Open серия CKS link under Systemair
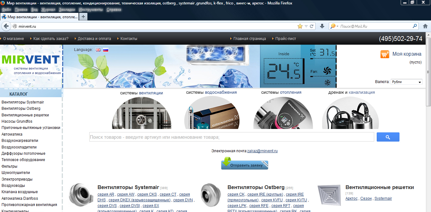 (147, 194)
